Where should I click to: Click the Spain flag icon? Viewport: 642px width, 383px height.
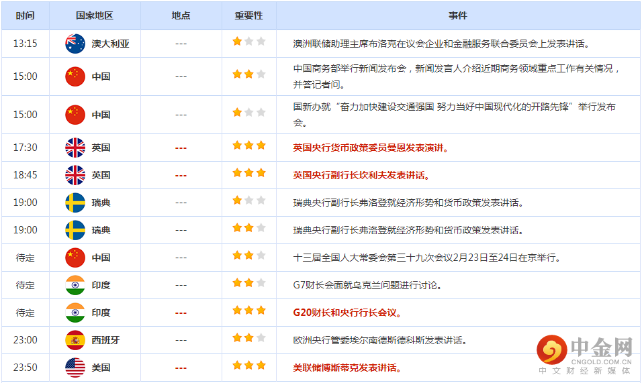75,340
